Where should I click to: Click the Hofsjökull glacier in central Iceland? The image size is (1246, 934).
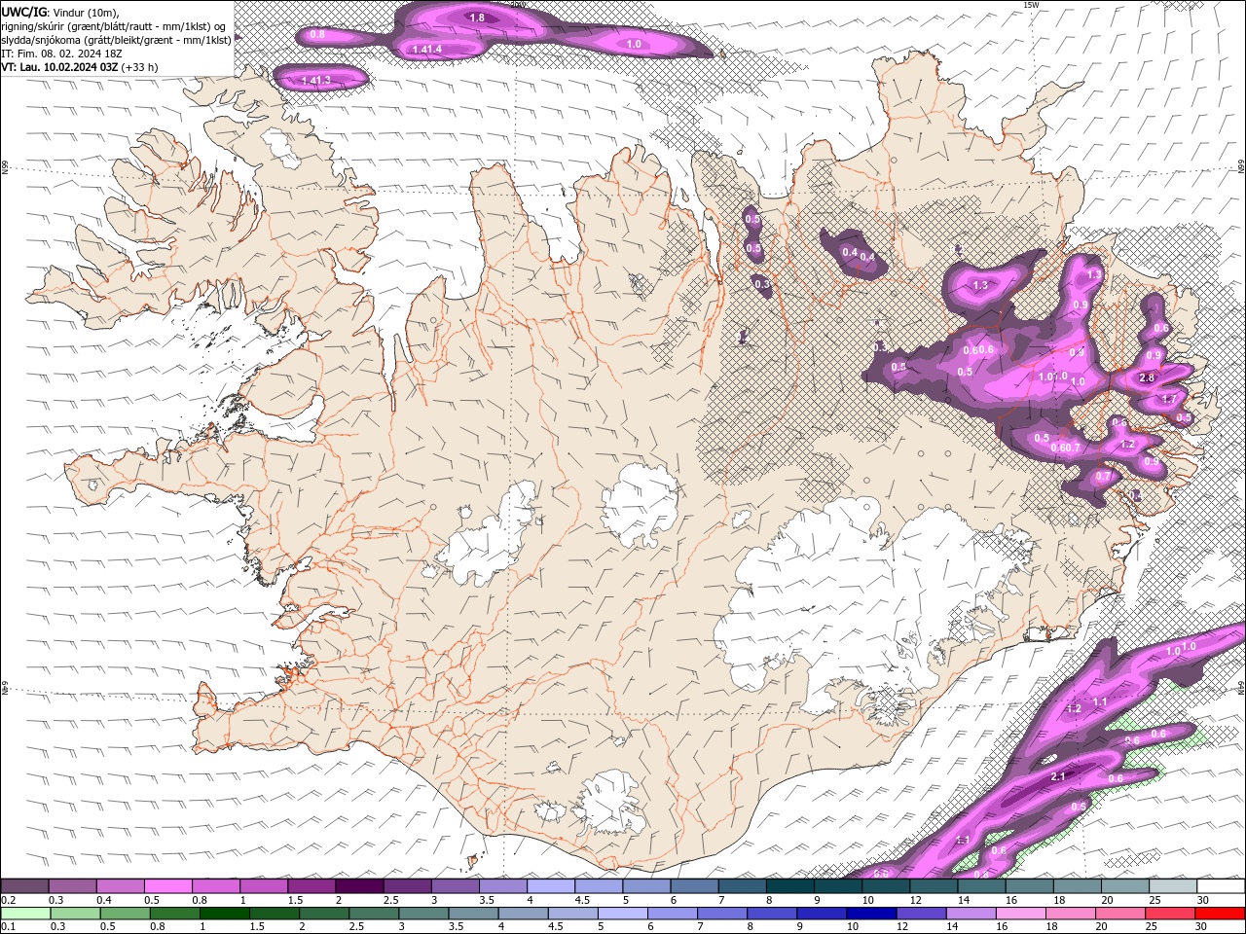point(640,503)
